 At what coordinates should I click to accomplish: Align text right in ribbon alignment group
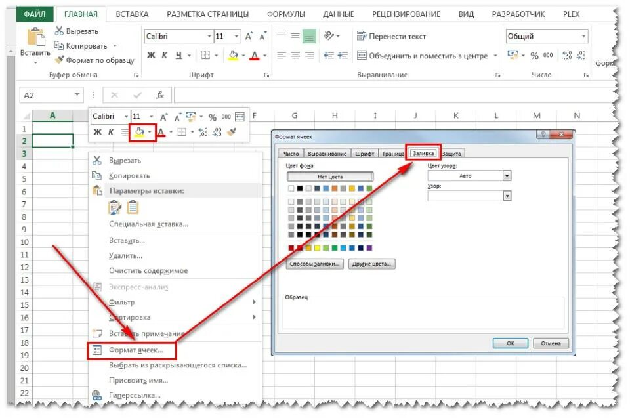pyautogui.click(x=309, y=56)
